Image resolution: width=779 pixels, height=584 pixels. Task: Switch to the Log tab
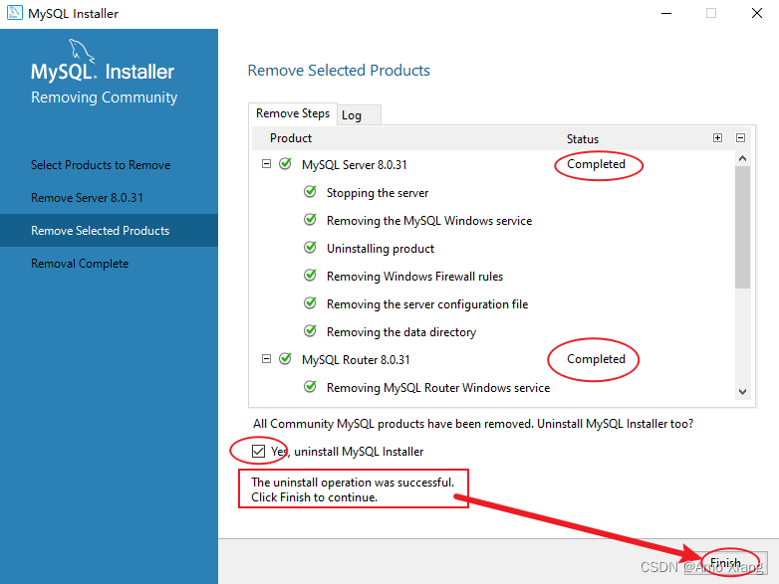(359, 115)
